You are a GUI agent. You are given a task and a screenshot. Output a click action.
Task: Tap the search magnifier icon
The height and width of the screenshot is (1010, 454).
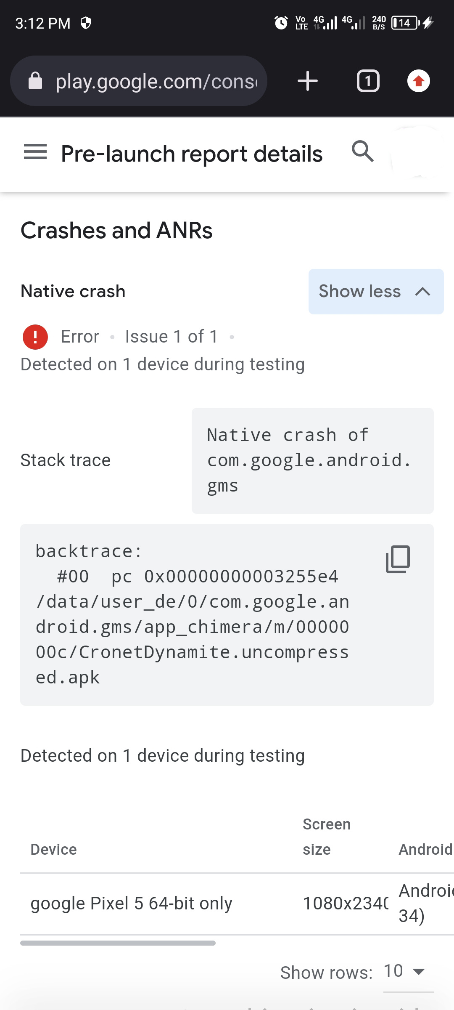pos(362,151)
